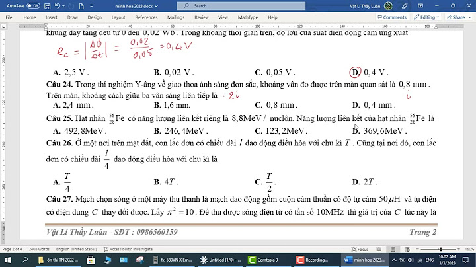476x267 pixels.
Task: Click language 'English (United States)' status
Action: click(x=76, y=249)
